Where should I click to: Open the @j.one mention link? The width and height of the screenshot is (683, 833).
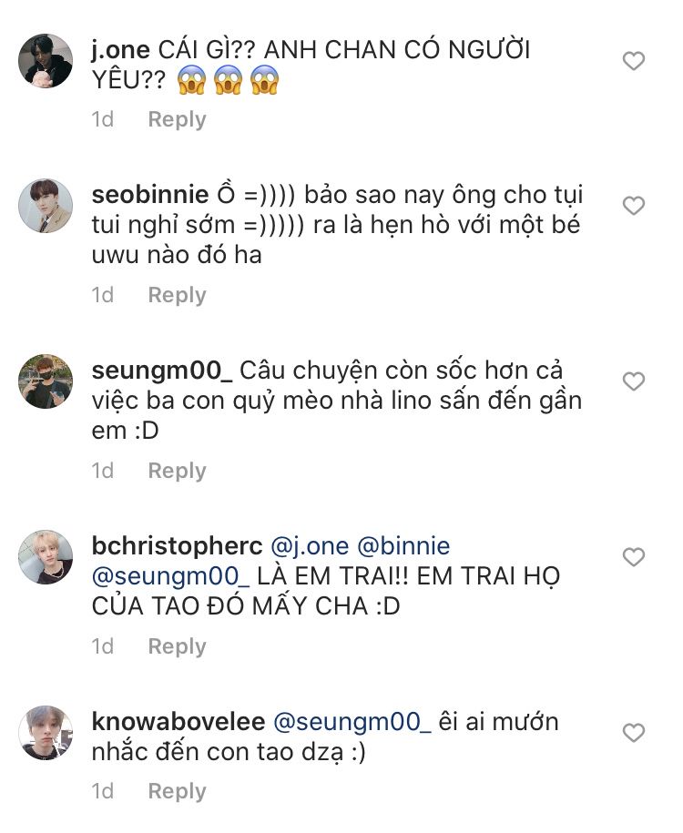(x=311, y=545)
